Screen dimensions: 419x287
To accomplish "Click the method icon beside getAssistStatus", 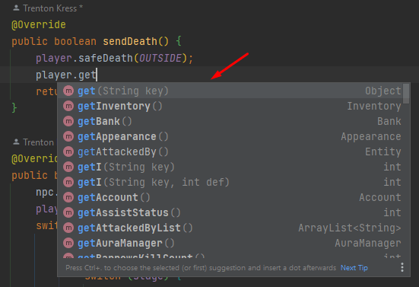I will [68, 213].
